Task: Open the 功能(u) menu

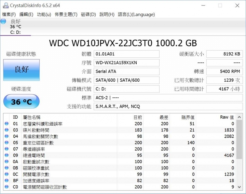Action: click(44, 15)
